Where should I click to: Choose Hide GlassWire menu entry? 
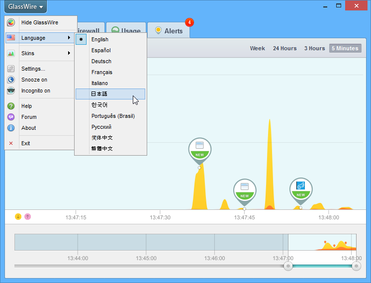pos(41,22)
